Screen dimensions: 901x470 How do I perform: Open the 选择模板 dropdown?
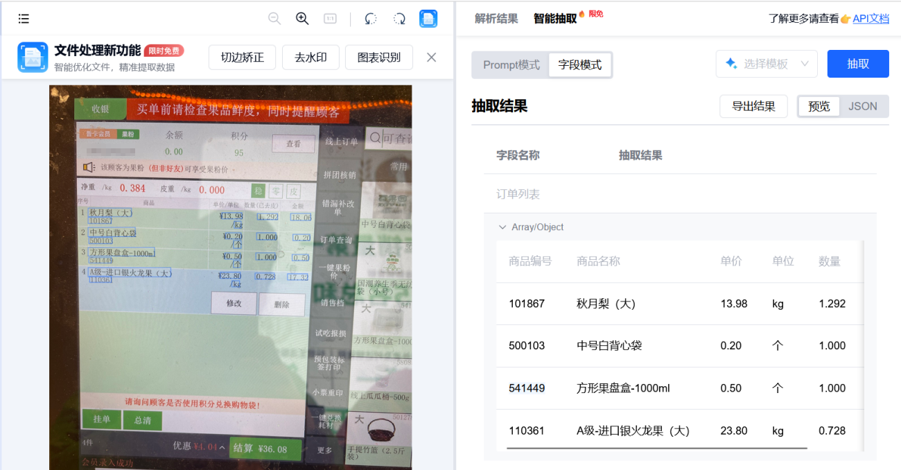click(767, 63)
